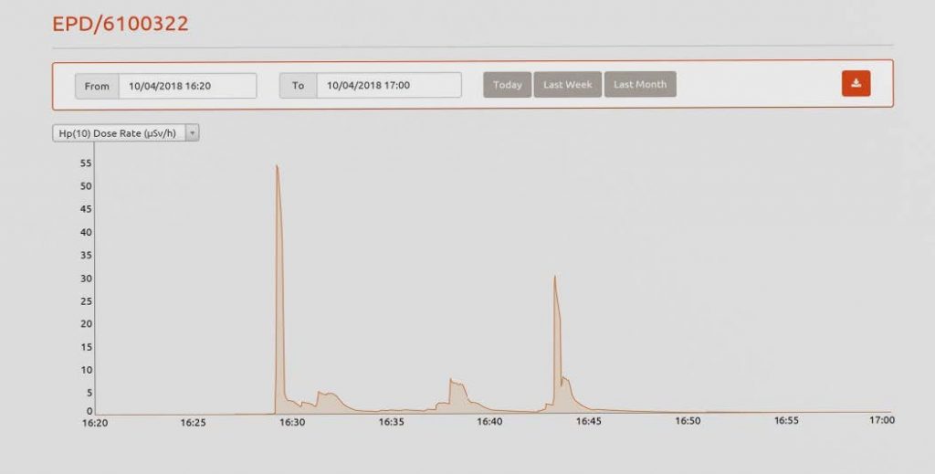Viewport: 935px width, 474px height.
Task: Click the second-highest peak near 16:43
Action: pos(554,277)
